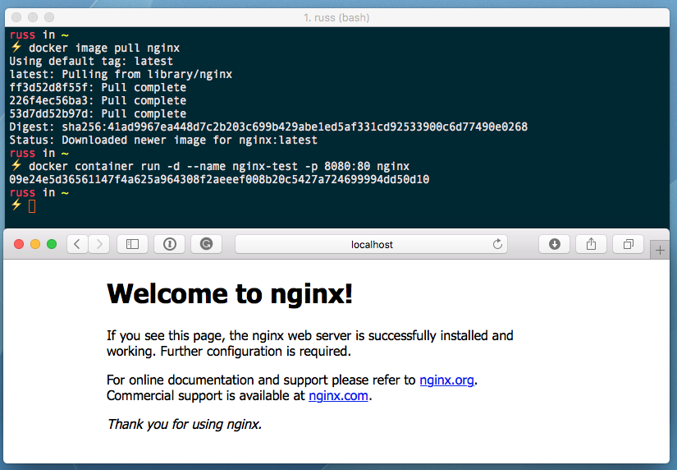The height and width of the screenshot is (470, 677).
Task: Maximize the Safari window
Action: 52,244
